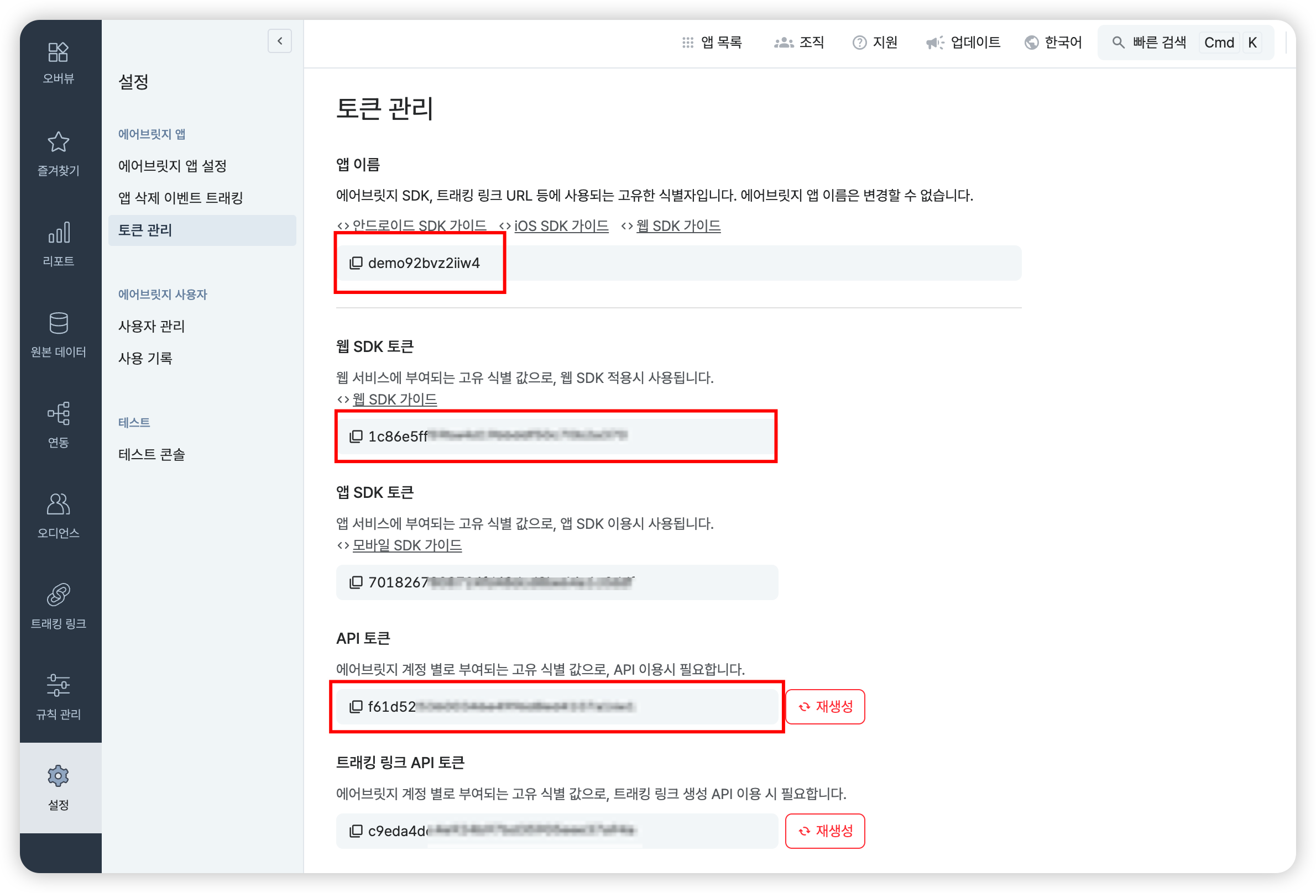The width and height of the screenshot is (1316, 893).
Task: Open 즐겨찾기 favorites star icon
Action: tap(58, 142)
